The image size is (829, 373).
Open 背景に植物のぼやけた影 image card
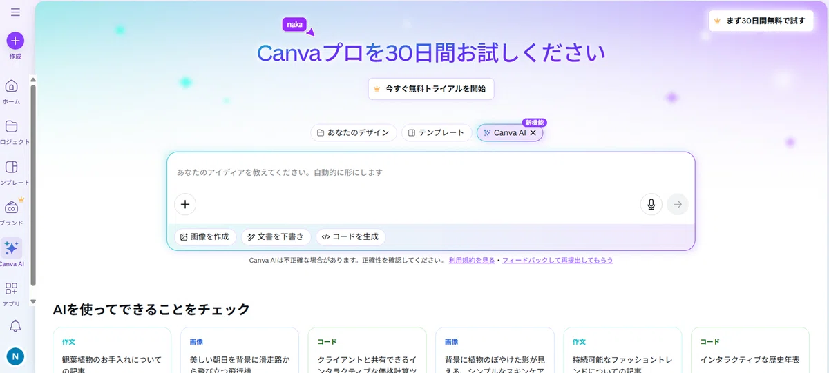click(495, 350)
